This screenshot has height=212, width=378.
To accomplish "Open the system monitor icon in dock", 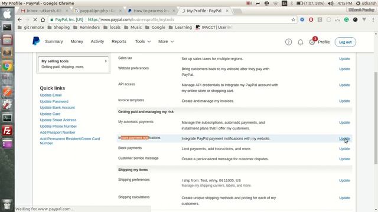I will pos(7,118).
